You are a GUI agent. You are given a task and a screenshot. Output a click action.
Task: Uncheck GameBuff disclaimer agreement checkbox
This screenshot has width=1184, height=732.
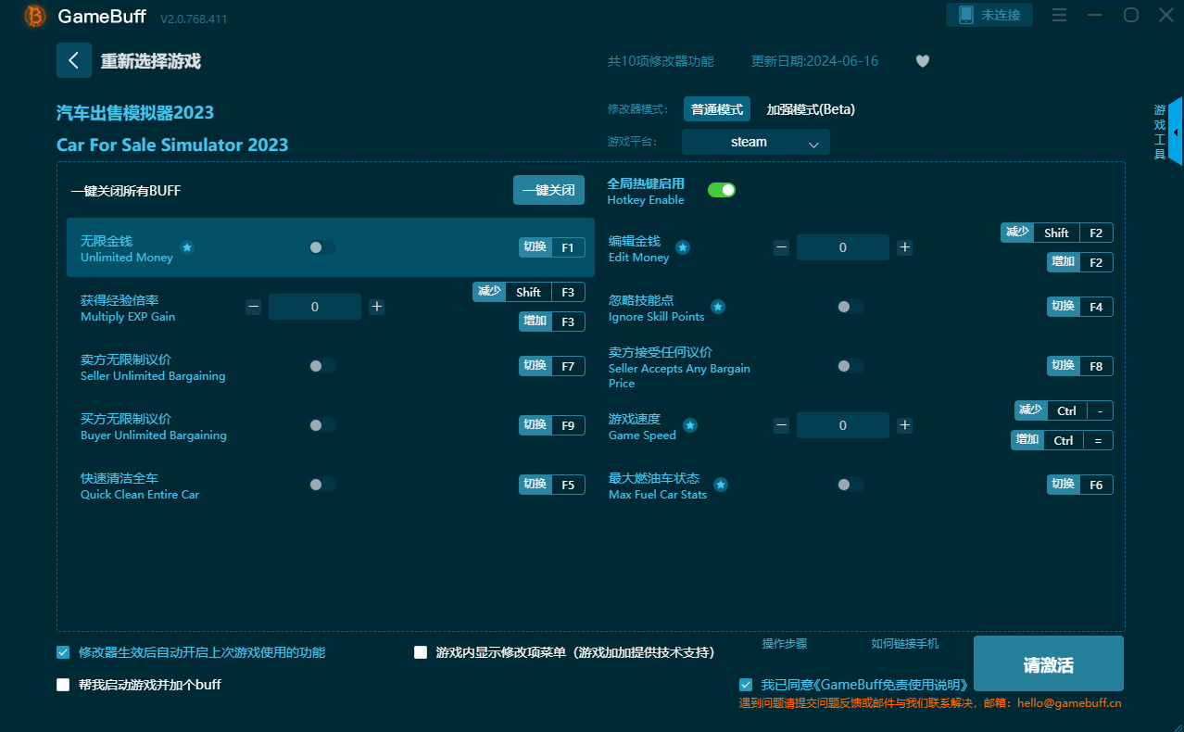[746, 685]
